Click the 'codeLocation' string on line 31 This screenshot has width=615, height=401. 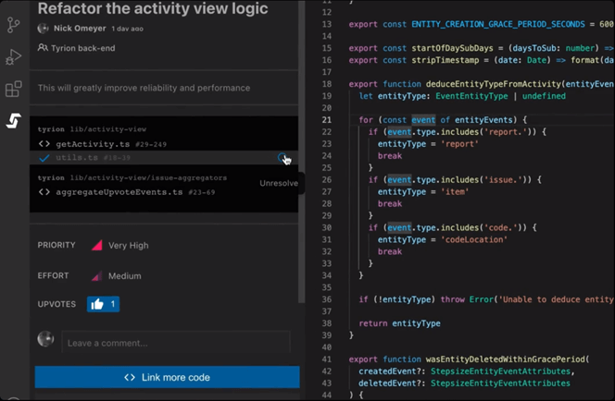pos(474,239)
